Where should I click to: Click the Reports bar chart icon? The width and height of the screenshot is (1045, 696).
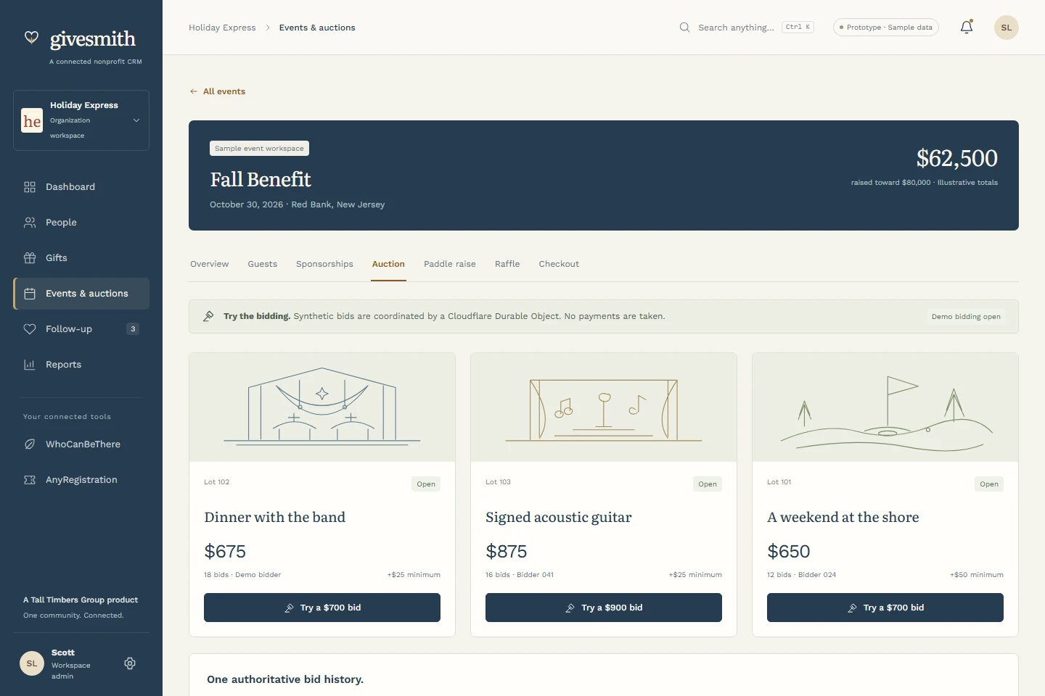tap(30, 365)
